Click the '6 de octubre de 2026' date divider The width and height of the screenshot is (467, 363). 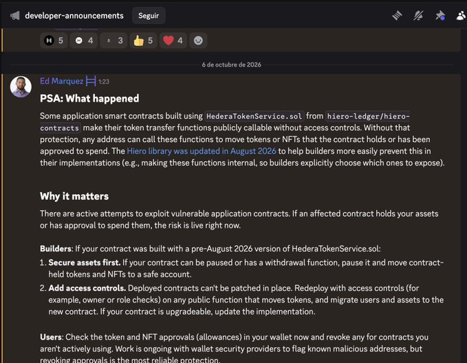[x=231, y=65]
